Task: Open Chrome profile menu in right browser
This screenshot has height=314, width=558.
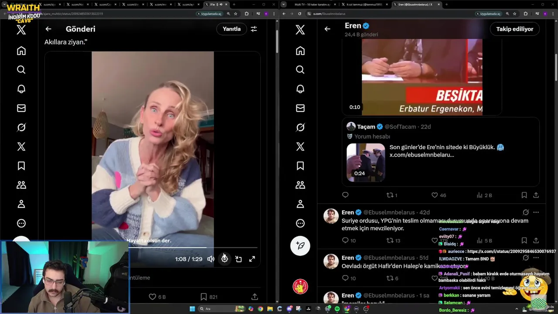Action: (x=545, y=14)
